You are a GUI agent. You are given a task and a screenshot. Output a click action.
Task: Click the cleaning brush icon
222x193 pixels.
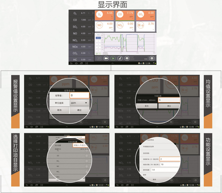click(x=120, y=58)
